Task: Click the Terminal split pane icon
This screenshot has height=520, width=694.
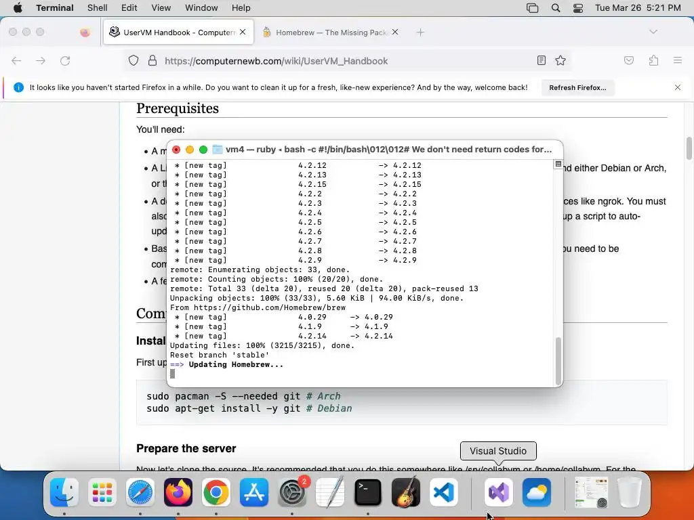Action: point(558,164)
